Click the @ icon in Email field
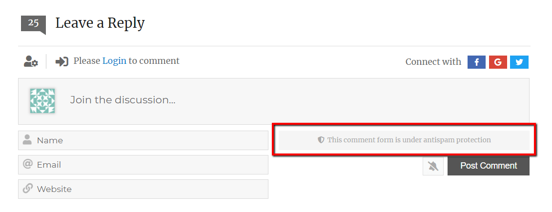The image size is (552, 212). pos(28,164)
